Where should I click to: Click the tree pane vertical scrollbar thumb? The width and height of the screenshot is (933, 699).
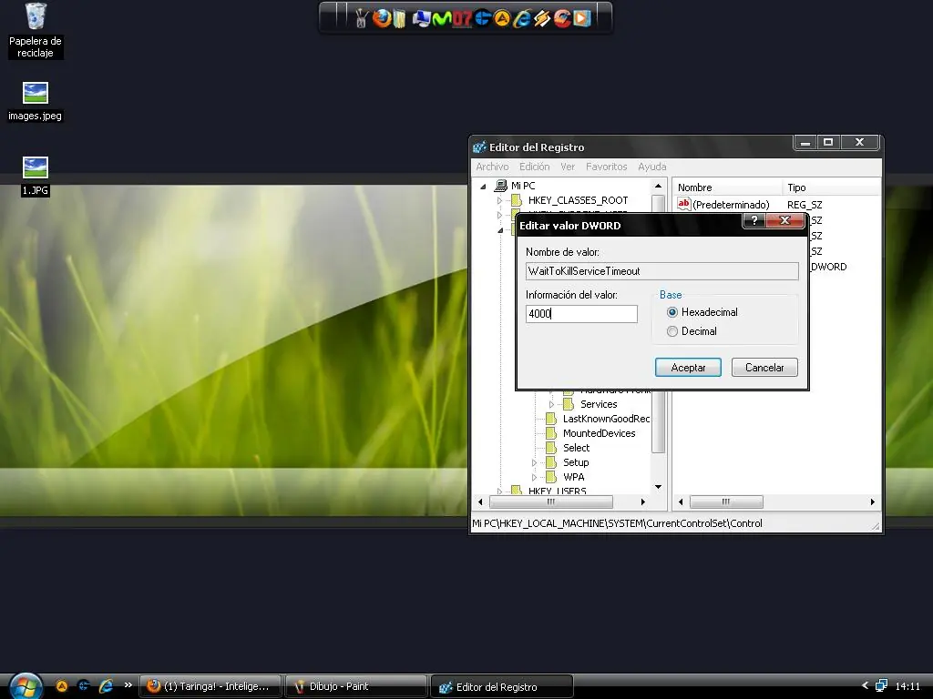click(x=658, y=323)
